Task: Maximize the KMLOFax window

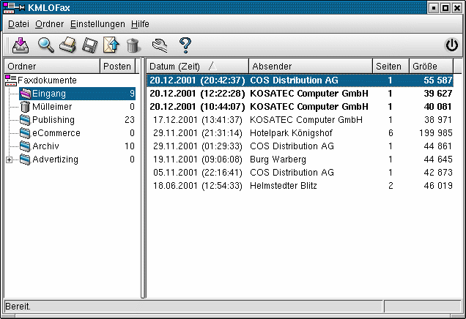Action: tap(445, 8)
